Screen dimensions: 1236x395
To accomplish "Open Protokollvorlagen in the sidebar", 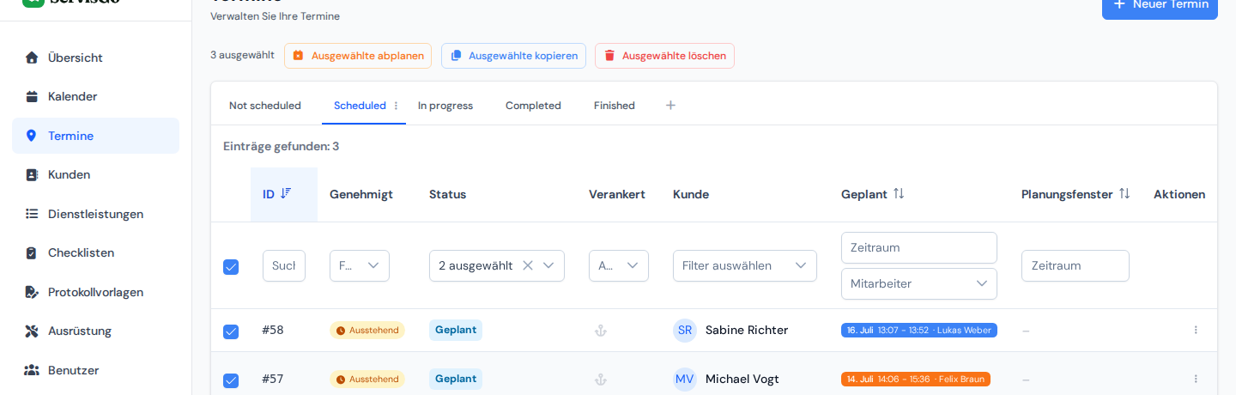I will click(95, 292).
